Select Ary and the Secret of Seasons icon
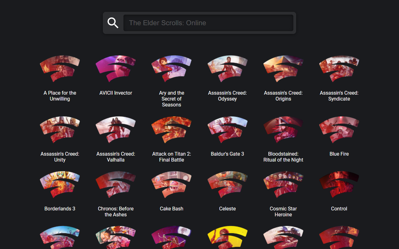Viewport: 399px width, 249px height. tap(171, 69)
